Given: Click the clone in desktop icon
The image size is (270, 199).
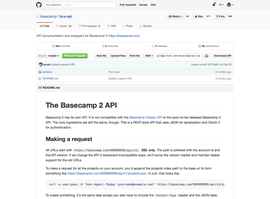Looking at the screenshot, I should 207,56.
